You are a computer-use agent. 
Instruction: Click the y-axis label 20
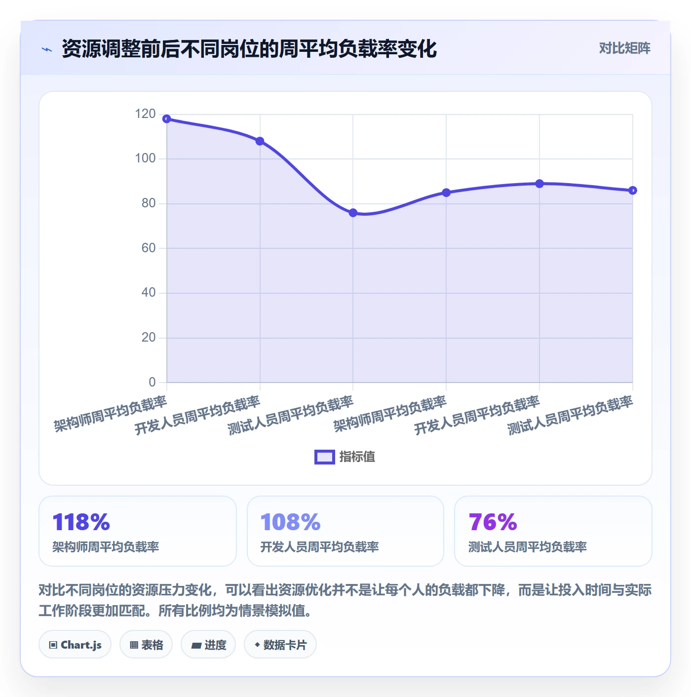coord(149,338)
